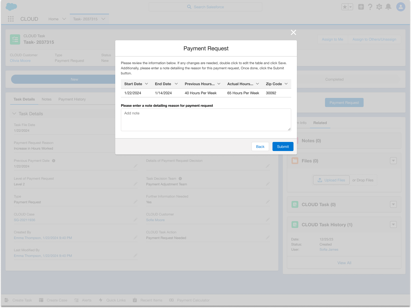Screen dimensions: 411x308
Task: Open Setup using the gear icon
Action: (x=379, y=7)
